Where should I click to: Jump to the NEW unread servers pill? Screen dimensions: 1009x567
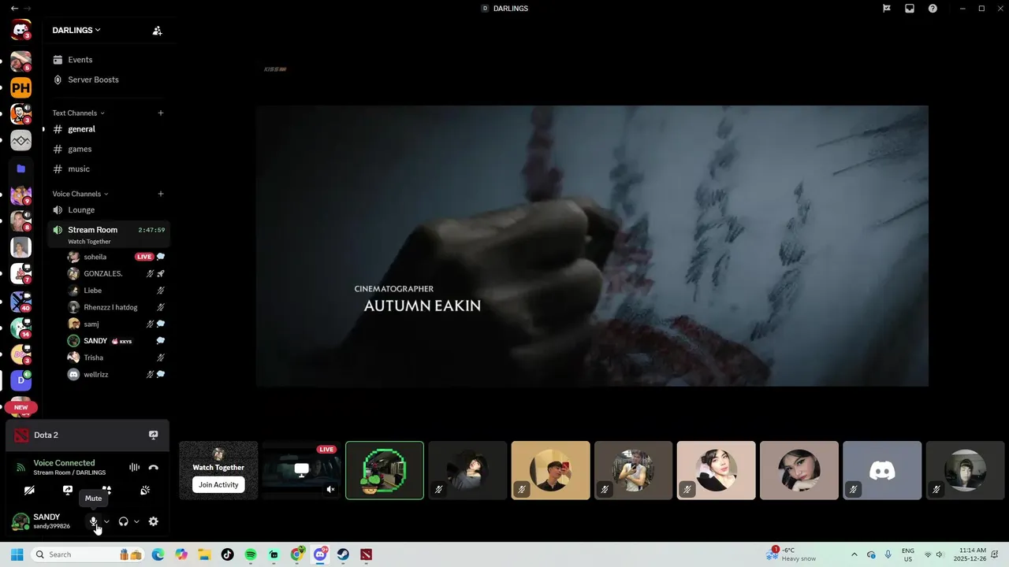click(x=20, y=407)
